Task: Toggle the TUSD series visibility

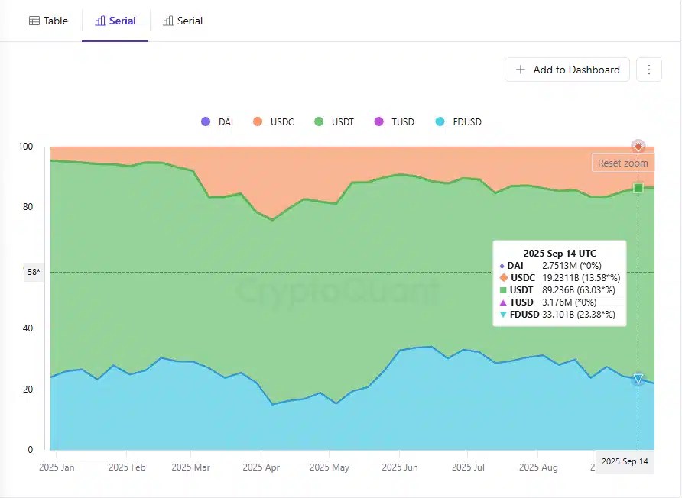Action: pos(395,121)
